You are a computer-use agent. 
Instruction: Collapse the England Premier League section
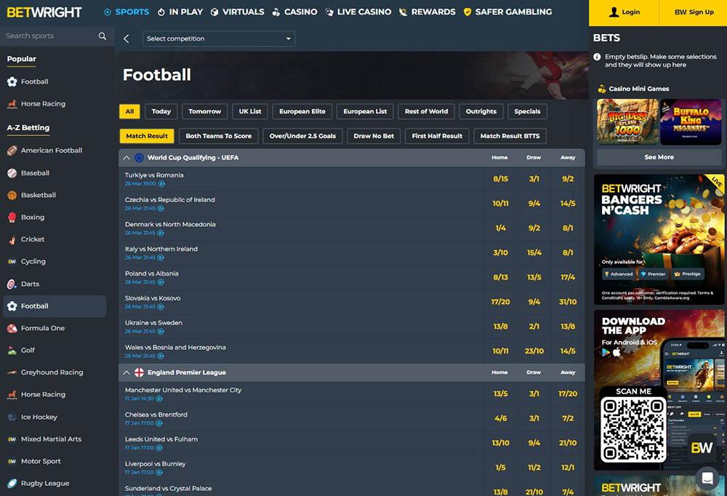pyautogui.click(x=126, y=372)
